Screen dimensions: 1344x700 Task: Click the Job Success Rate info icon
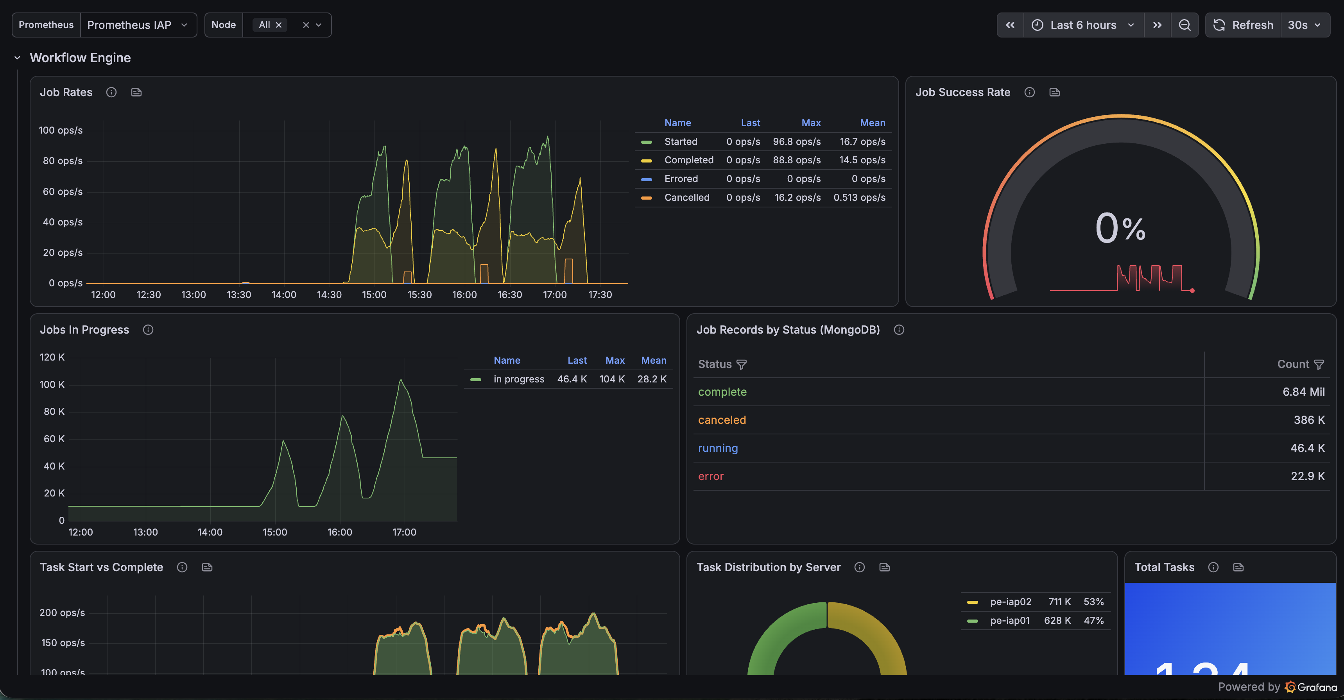tap(1029, 92)
